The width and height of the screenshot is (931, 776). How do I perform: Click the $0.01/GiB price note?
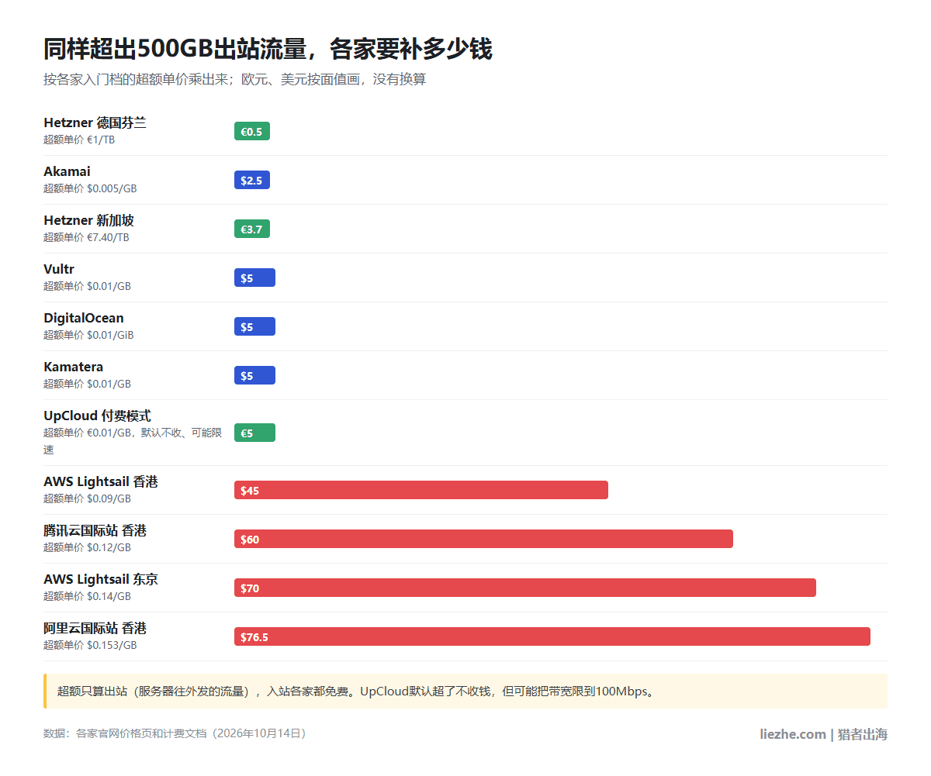coord(88,335)
